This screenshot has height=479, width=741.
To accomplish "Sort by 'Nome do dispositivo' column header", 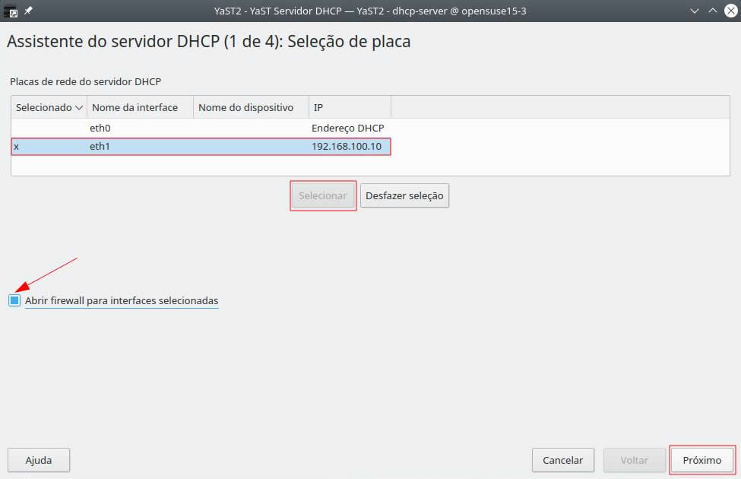I will [x=245, y=108].
